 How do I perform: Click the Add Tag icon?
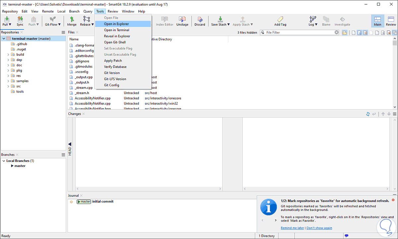(x=280, y=19)
